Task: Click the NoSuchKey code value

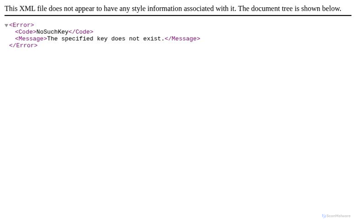Action: click(x=52, y=32)
